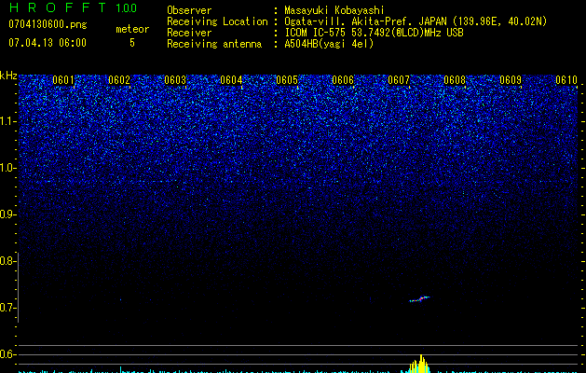
Task: Click antenna value A504HB(yagi 4el)
Action: pos(329,44)
